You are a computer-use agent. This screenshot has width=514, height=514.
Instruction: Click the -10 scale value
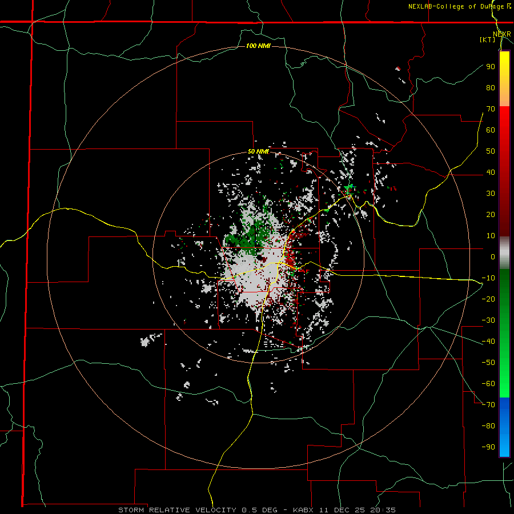tap(488, 278)
